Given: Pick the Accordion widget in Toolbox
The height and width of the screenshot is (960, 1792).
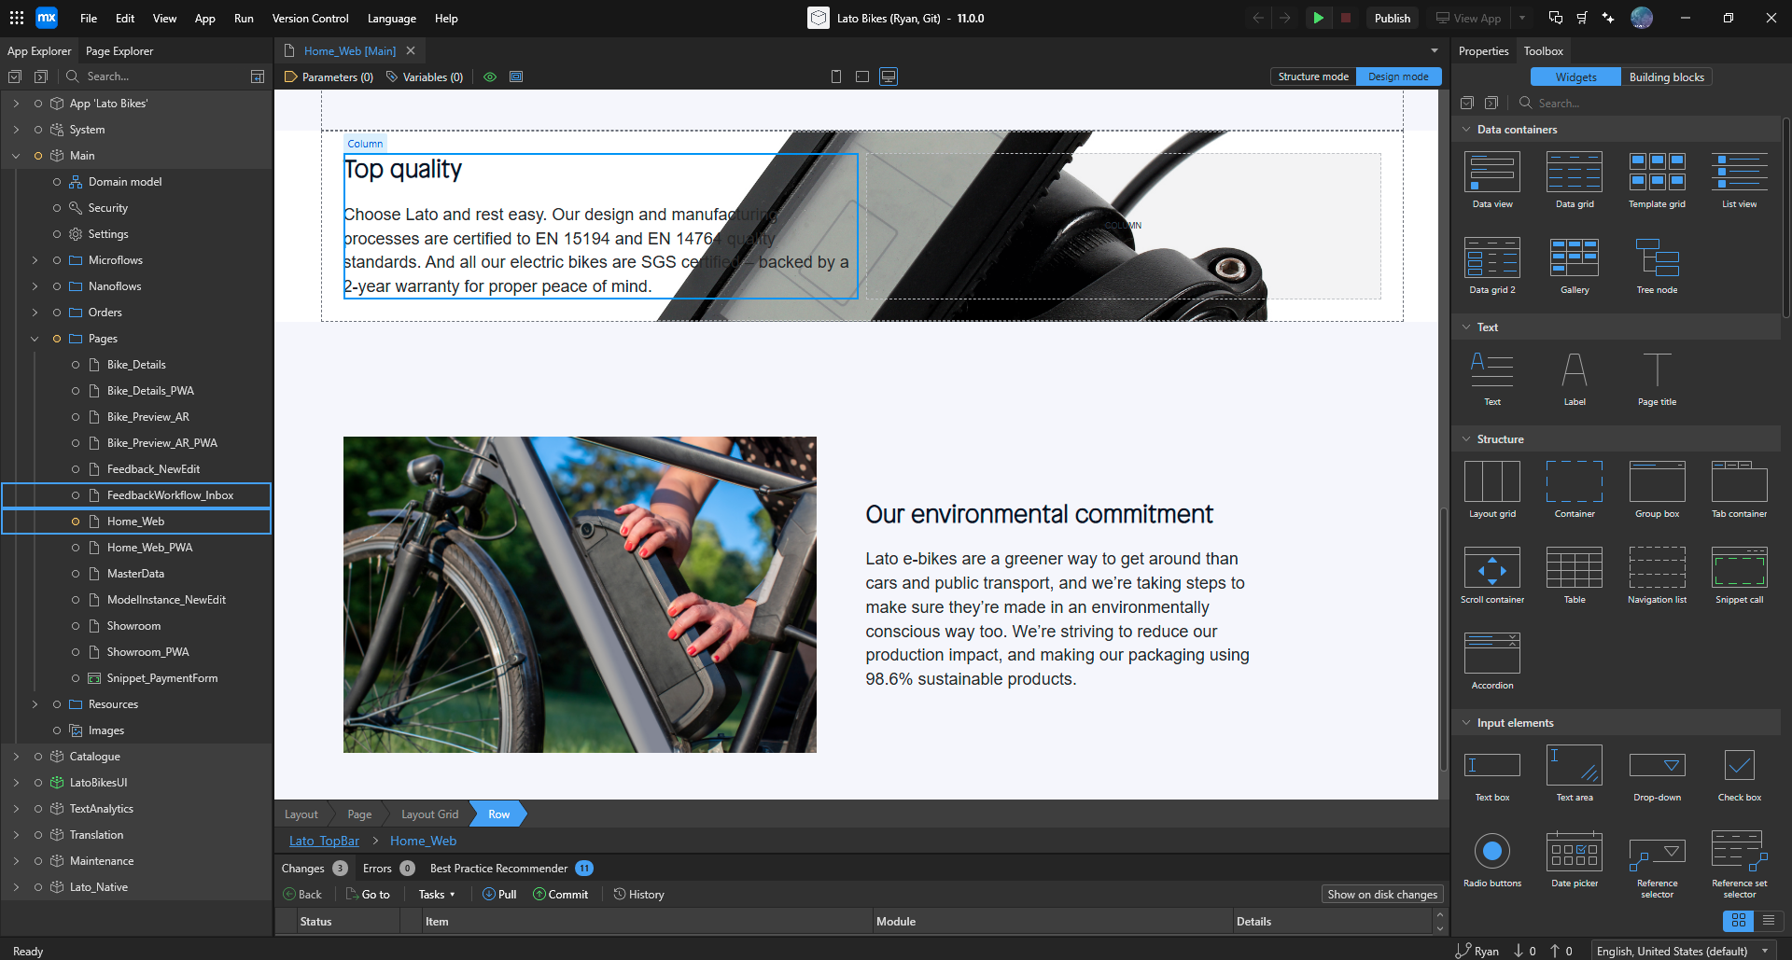Looking at the screenshot, I should pos(1491,654).
